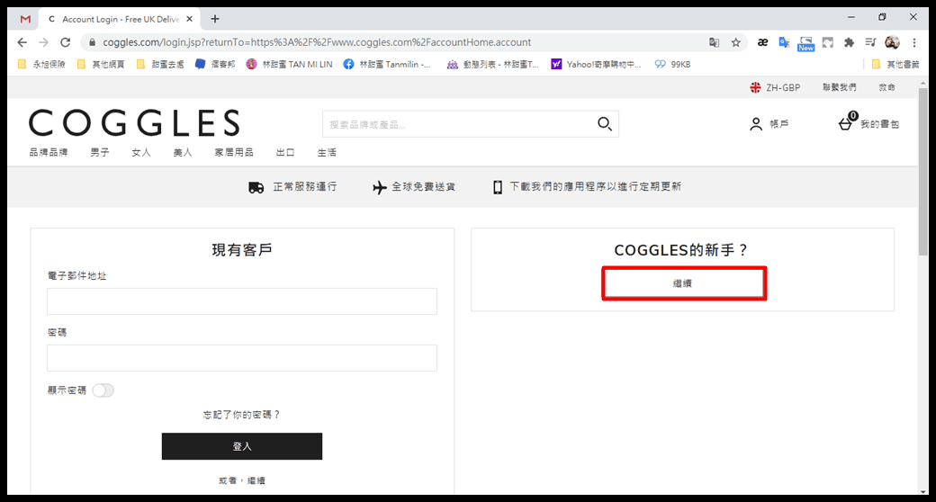Viewport: 936px width, 502px height.
Task: Click the page vertical scrollbar
Action: click(922, 171)
